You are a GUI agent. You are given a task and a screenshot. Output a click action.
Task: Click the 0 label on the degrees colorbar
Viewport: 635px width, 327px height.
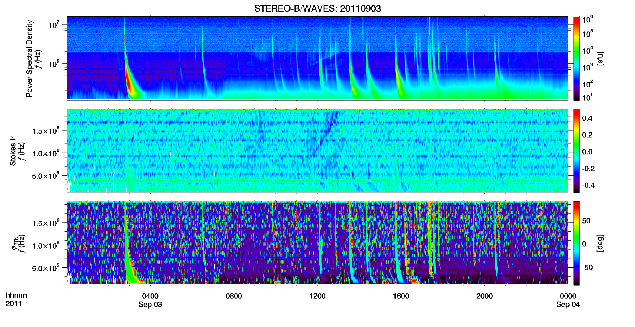tap(584, 244)
